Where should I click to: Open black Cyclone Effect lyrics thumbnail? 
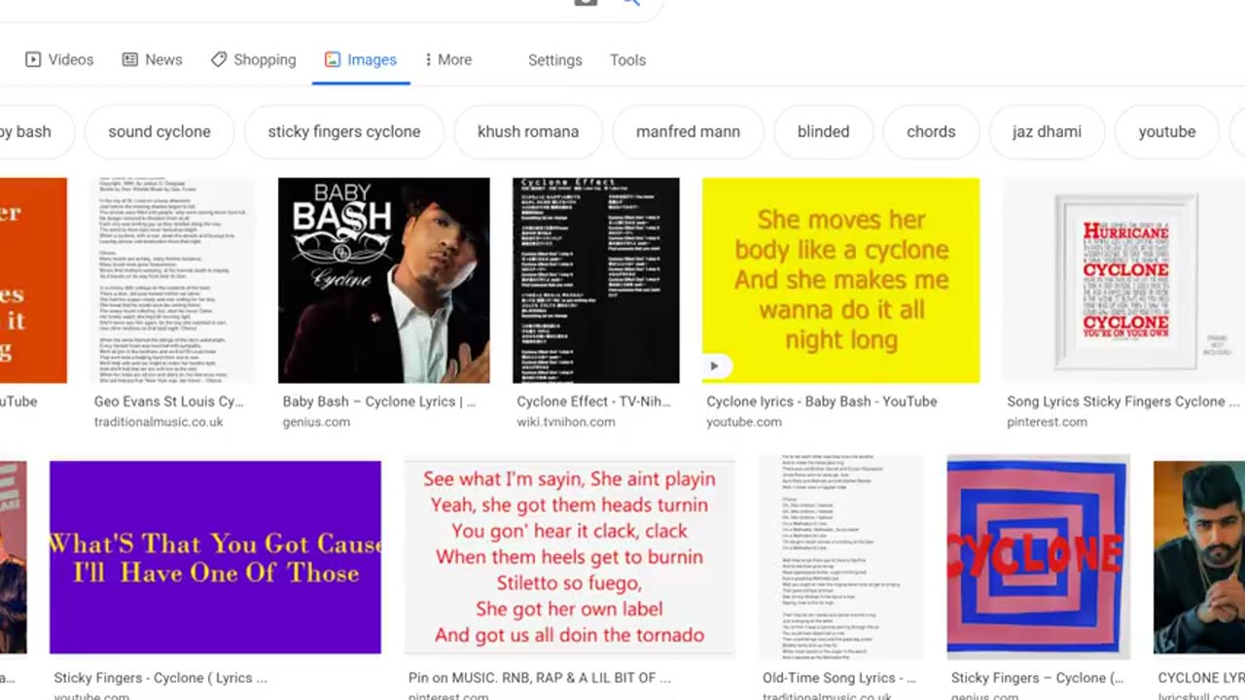click(x=596, y=280)
